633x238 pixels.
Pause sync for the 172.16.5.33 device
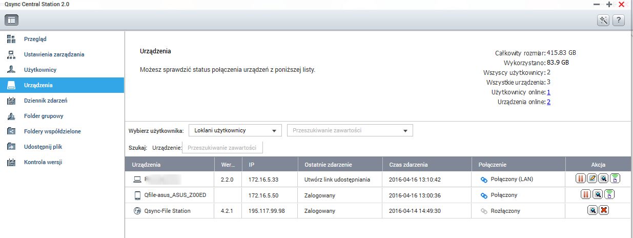coord(581,179)
